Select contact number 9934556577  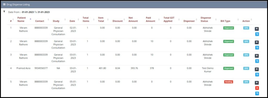click(41, 68)
